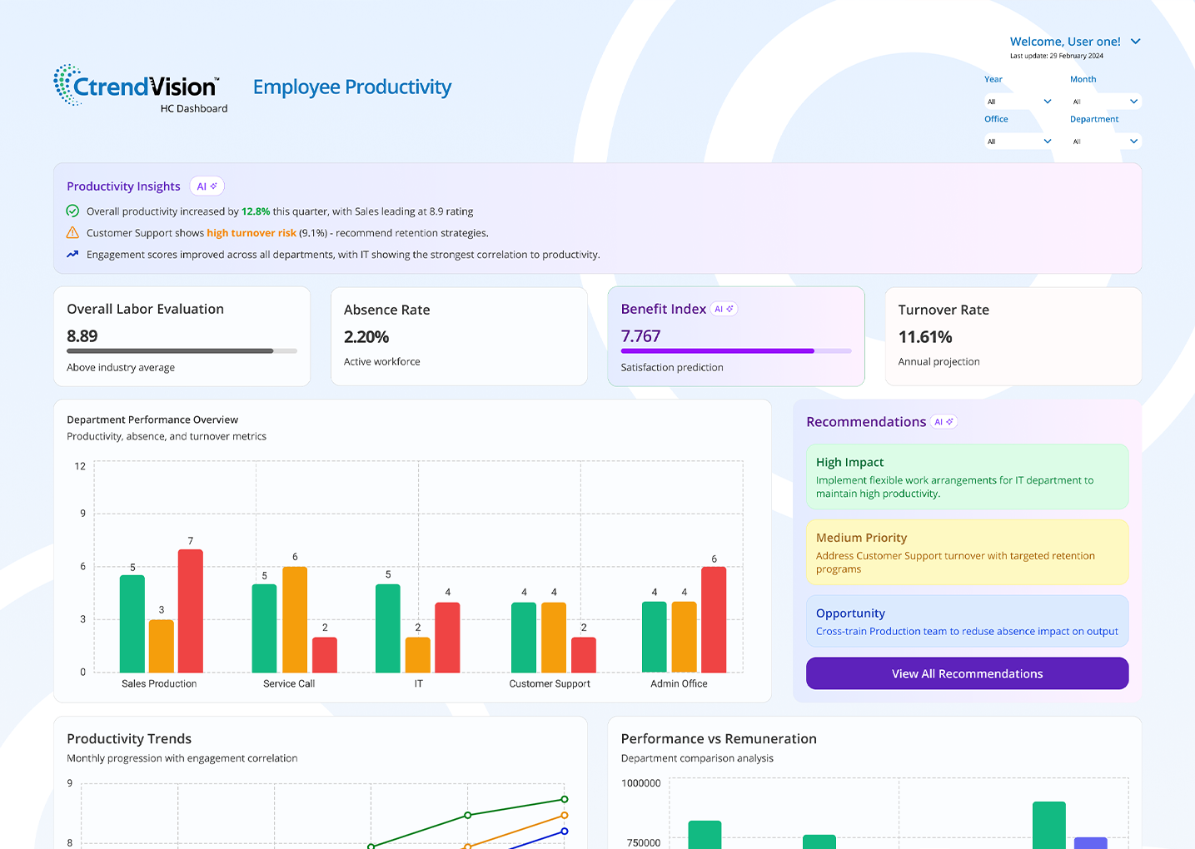Click the orange turnover warning triangle icon
Viewport: 1195px width, 849px height.
[72, 233]
